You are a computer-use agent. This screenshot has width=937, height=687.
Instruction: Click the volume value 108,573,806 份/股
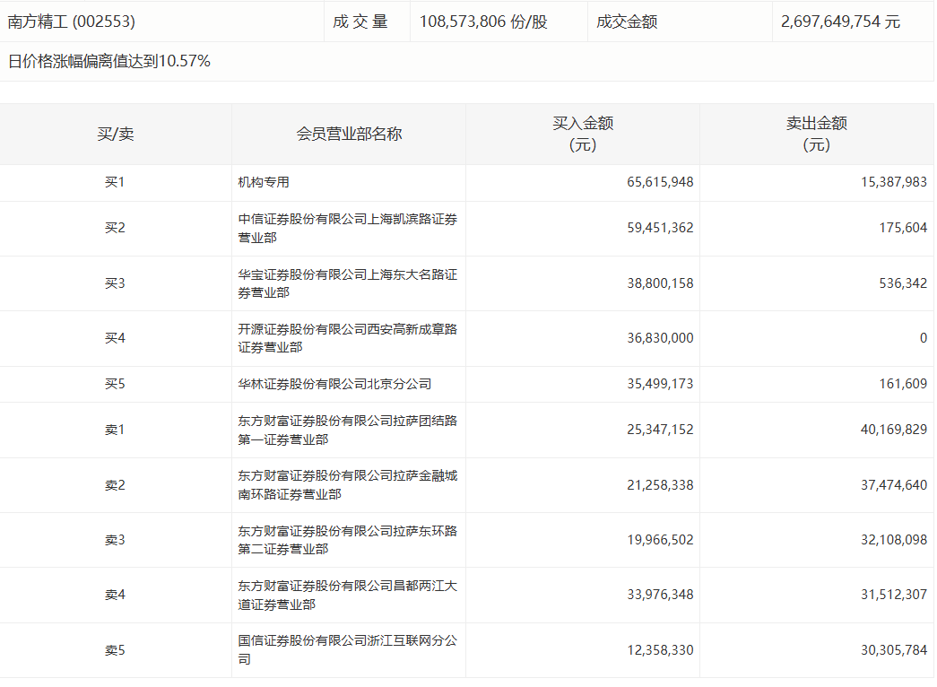(x=482, y=22)
